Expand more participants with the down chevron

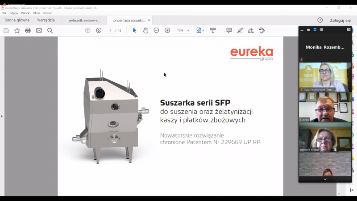coord(325,179)
